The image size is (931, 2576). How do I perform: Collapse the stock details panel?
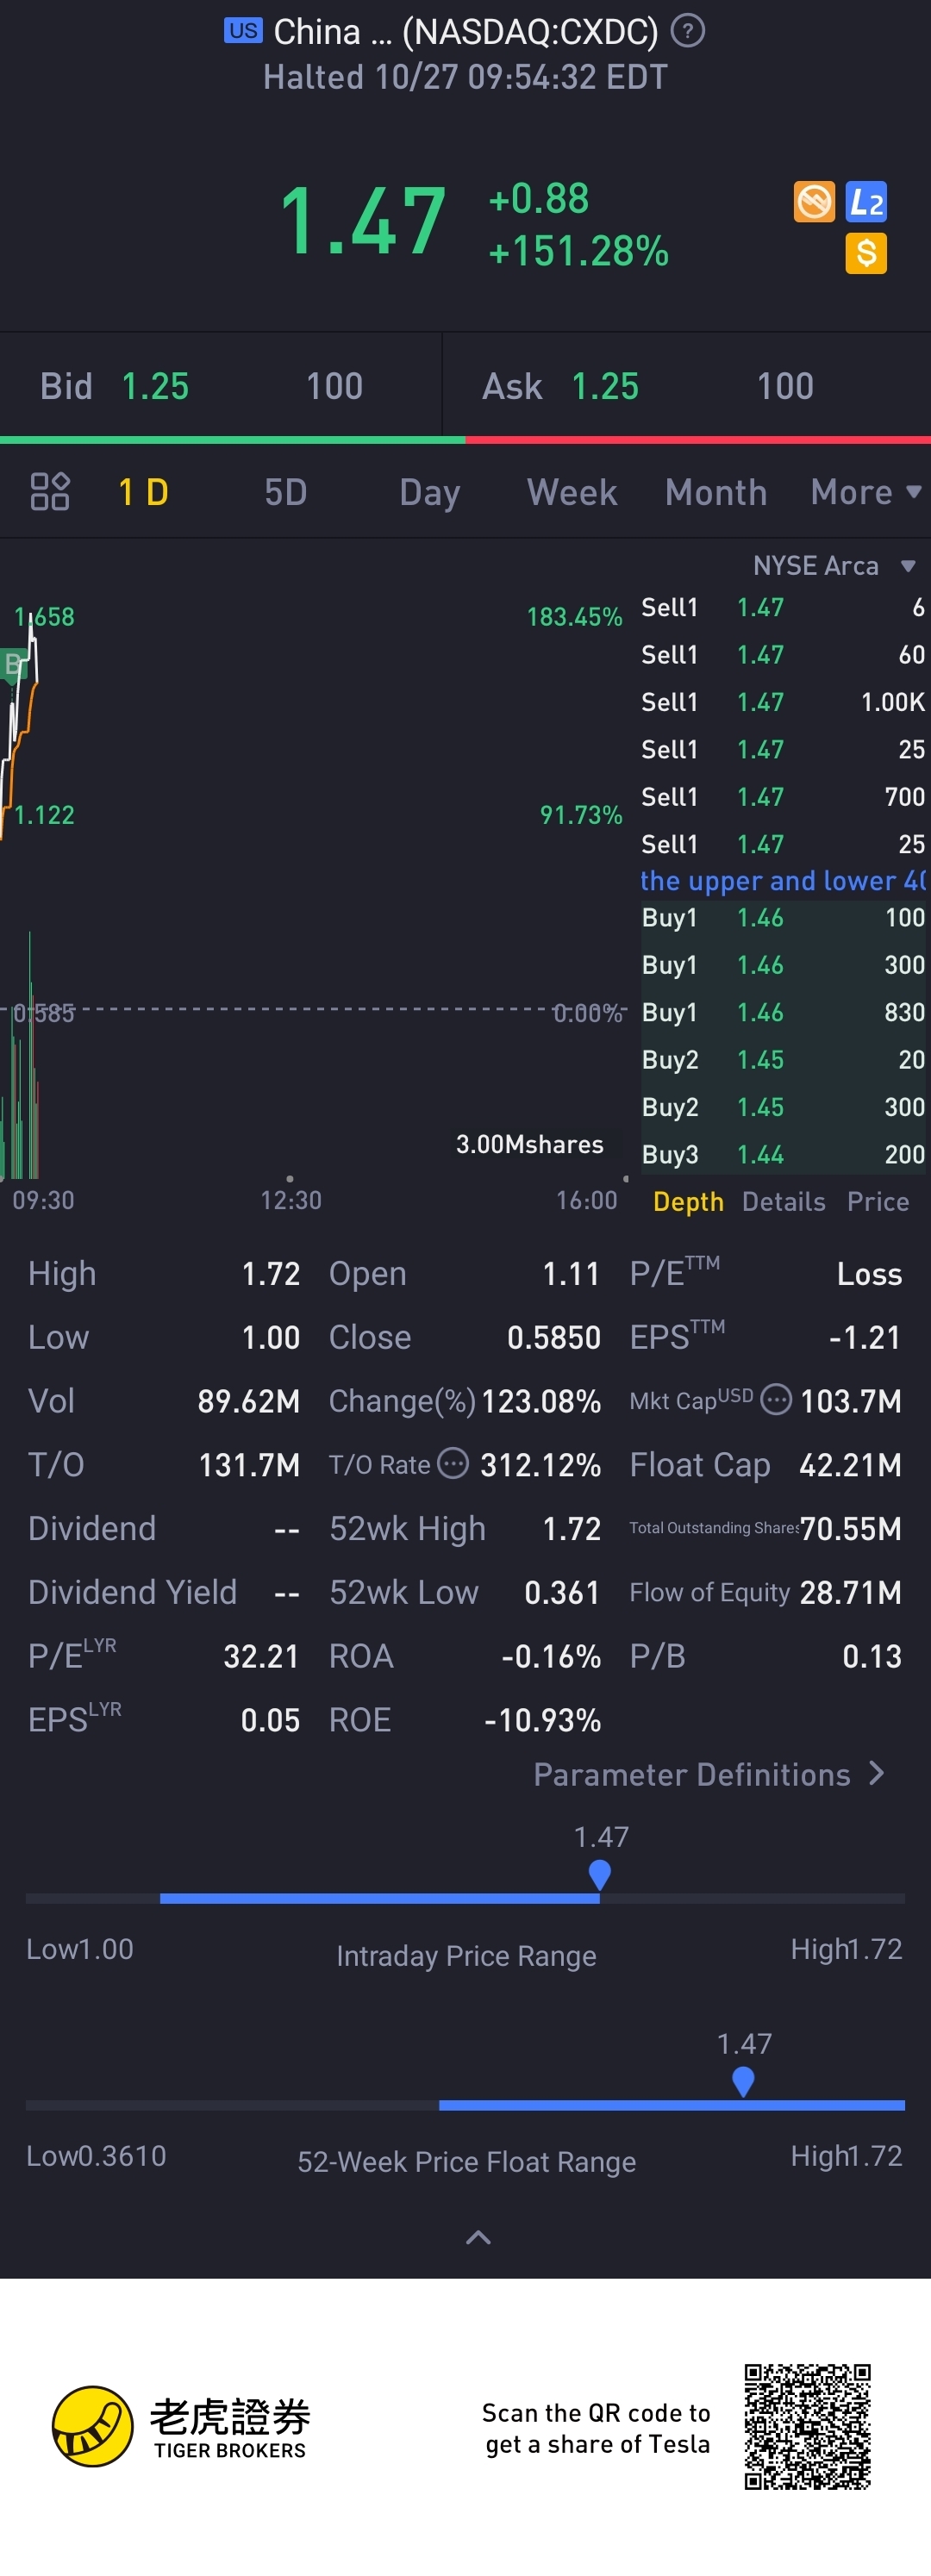(x=479, y=2238)
